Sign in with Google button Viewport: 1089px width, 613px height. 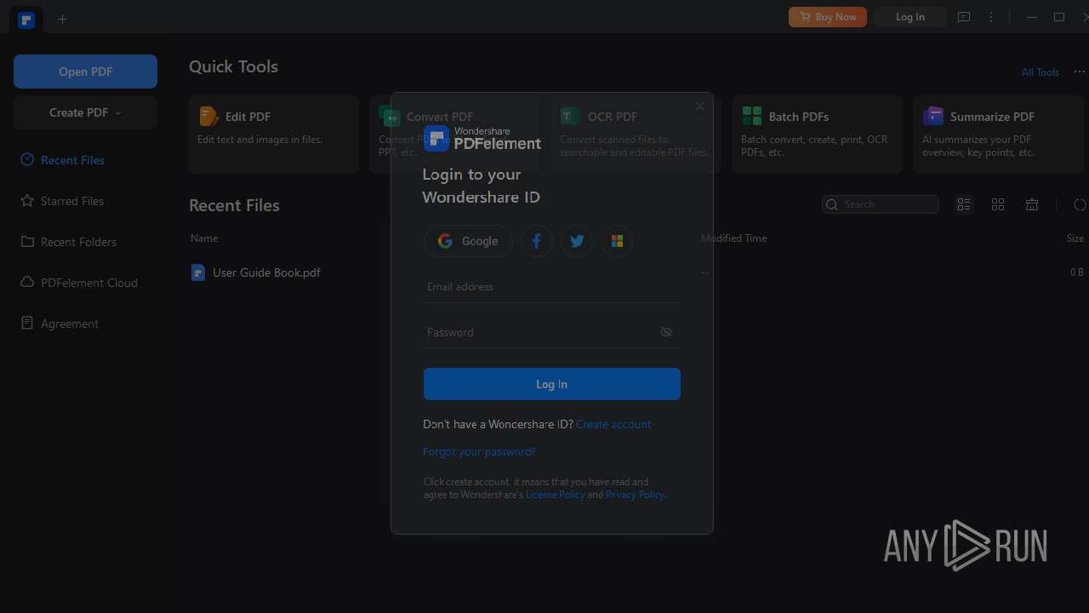click(x=468, y=241)
